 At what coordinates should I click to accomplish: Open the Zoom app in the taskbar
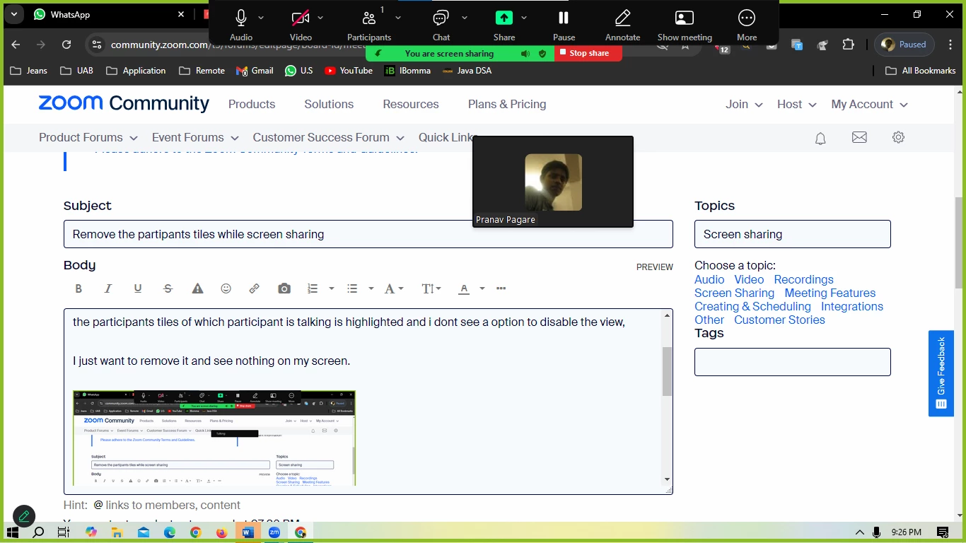[x=274, y=532]
